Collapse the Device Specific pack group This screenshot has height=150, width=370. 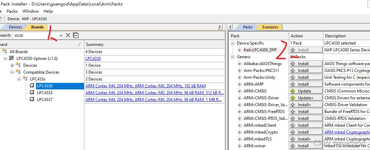233,43
